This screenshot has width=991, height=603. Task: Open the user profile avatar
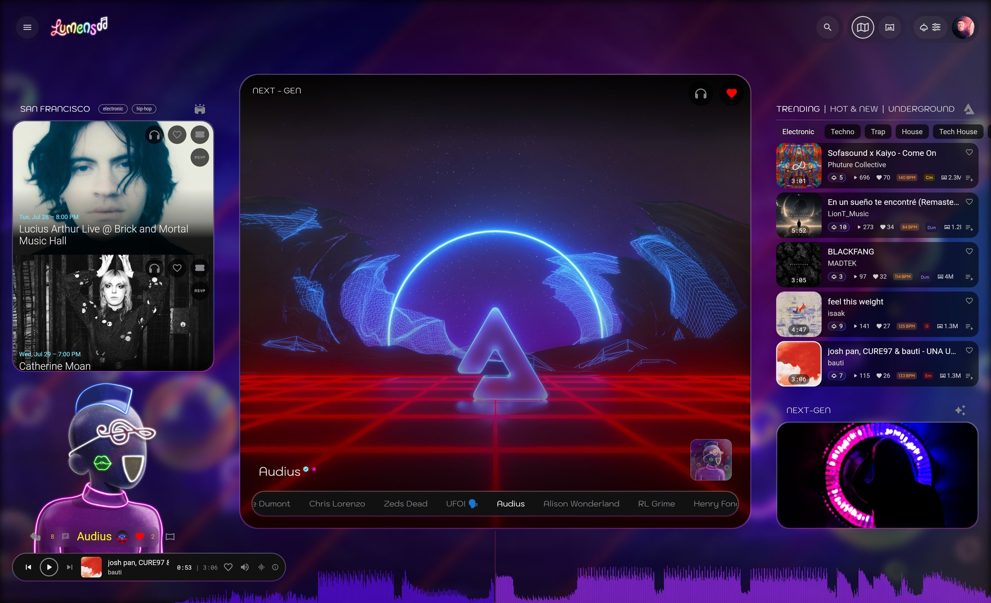[963, 28]
